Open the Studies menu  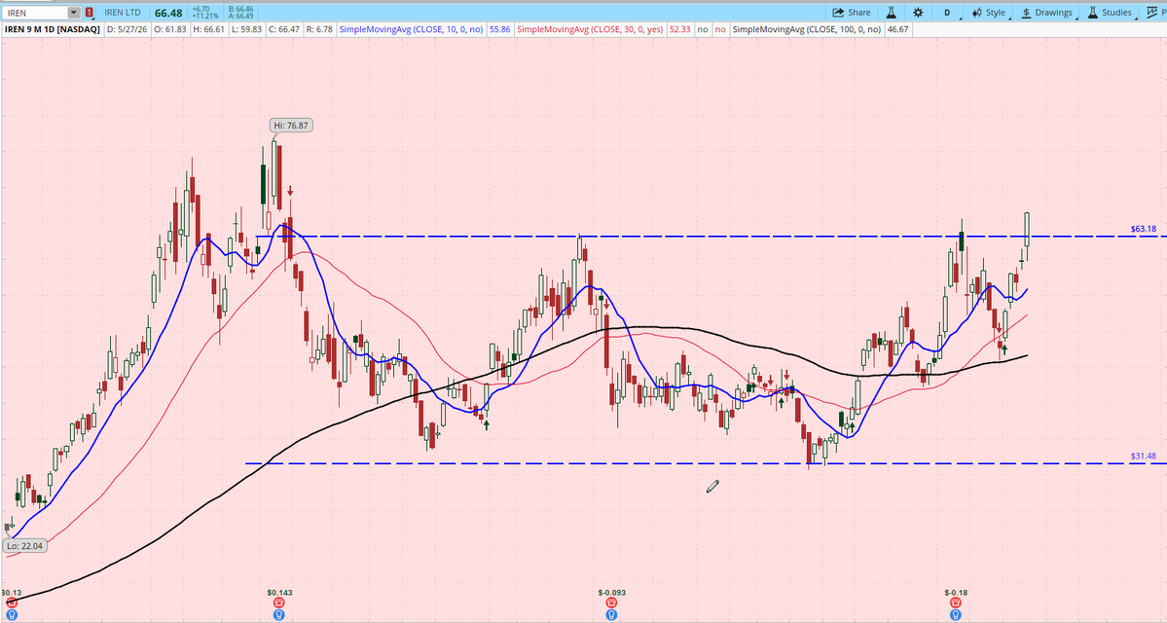point(1110,13)
